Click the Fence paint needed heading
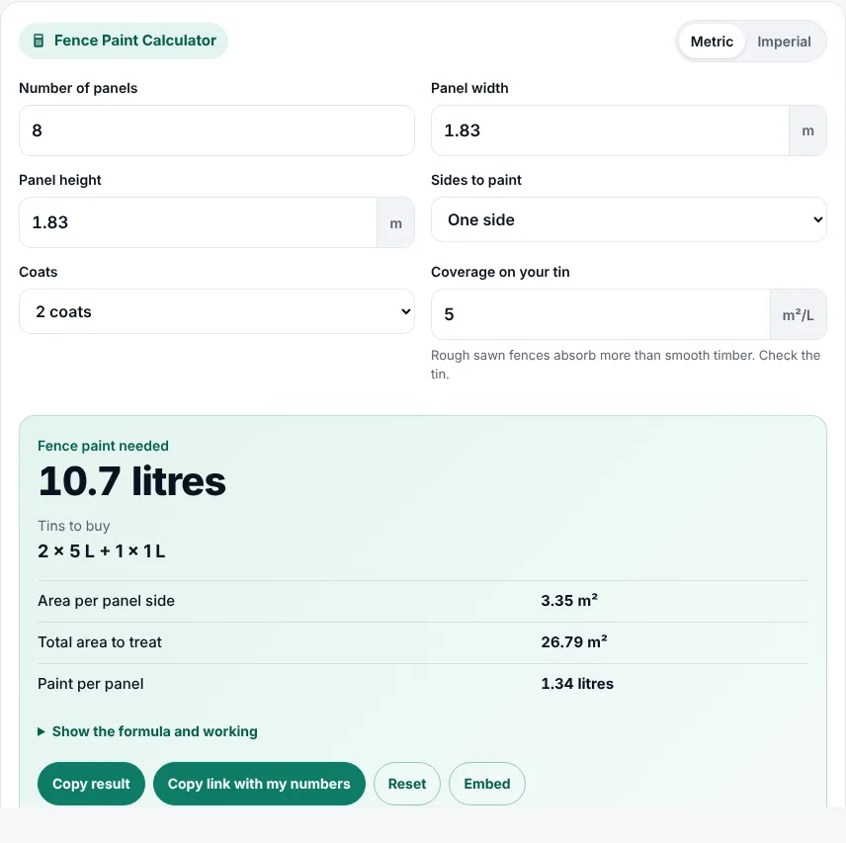The image size is (846, 843). tap(103, 446)
